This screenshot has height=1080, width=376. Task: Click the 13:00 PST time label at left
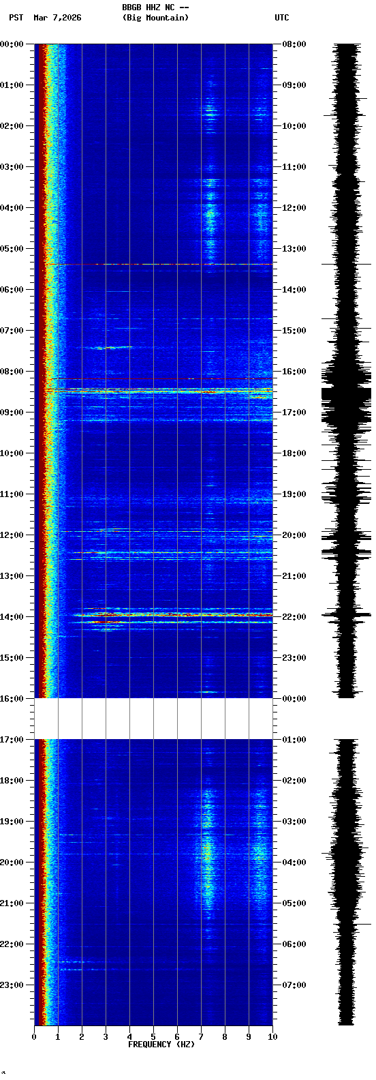point(12,576)
